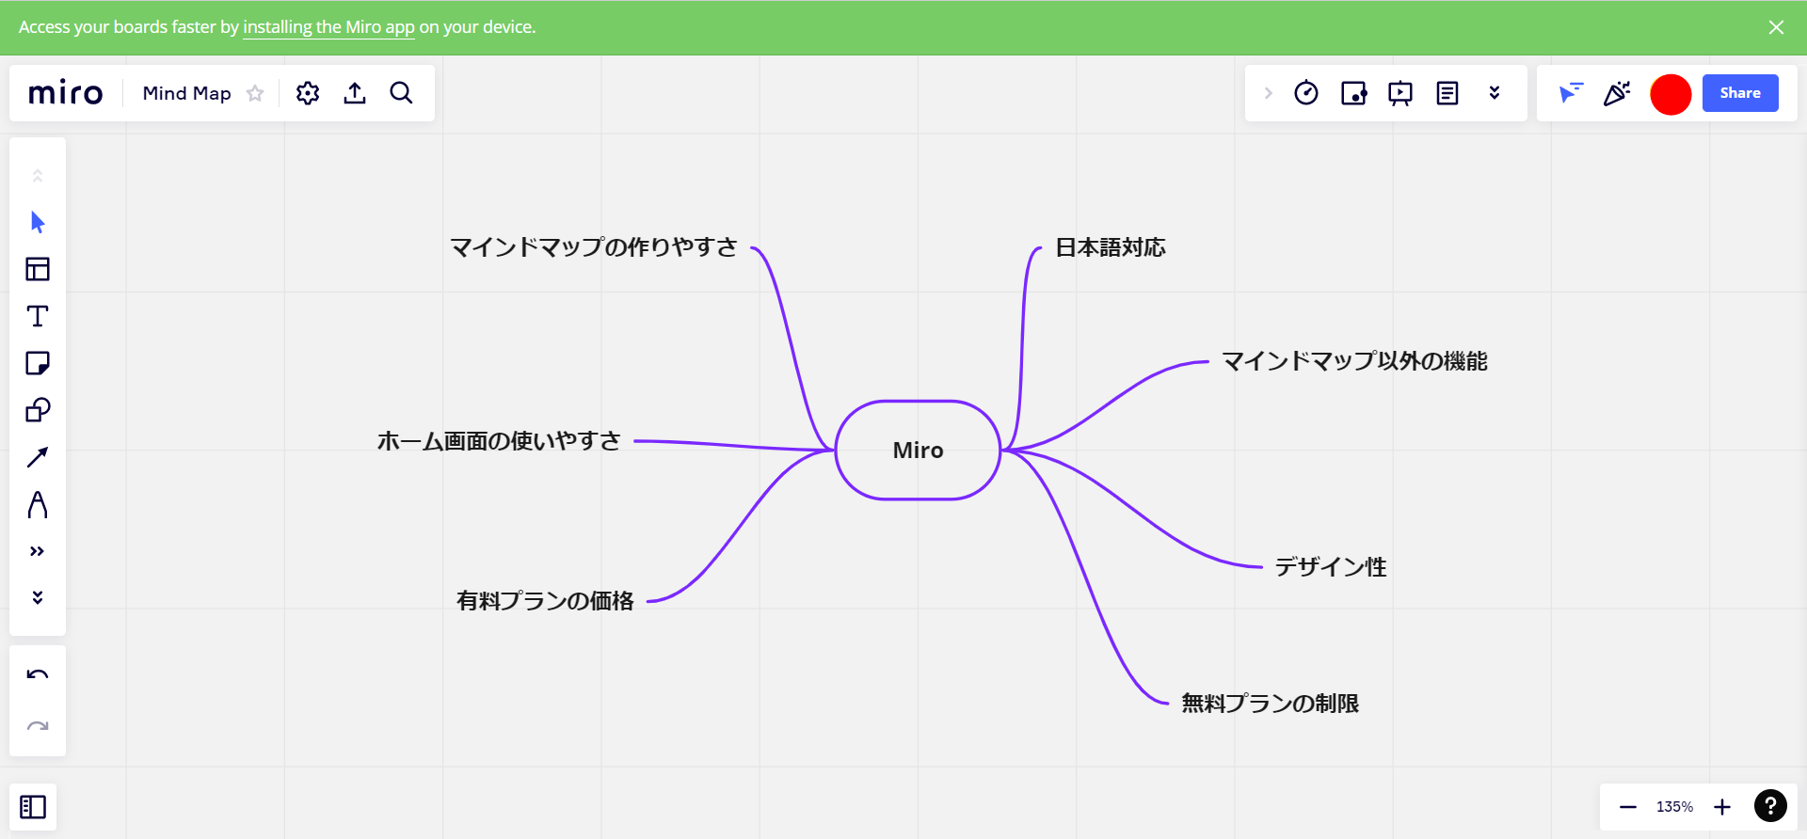Open more tools double right chevron
The height and width of the screenshot is (839, 1807).
click(38, 551)
